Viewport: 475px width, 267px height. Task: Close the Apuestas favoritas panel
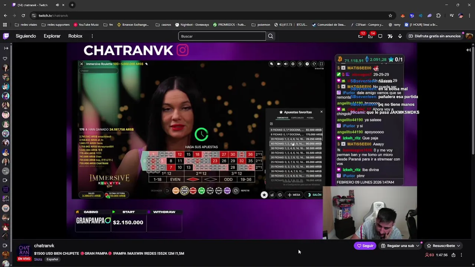[x=321, y=112]
